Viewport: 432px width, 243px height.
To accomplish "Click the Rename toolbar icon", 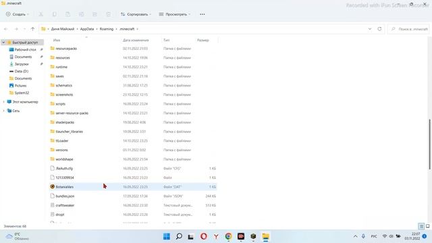I will 81,14.
